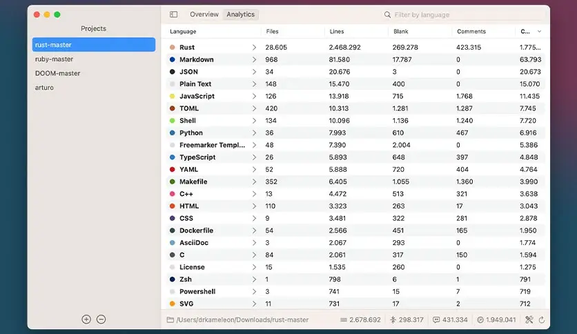577x334 pixels.
Task: Expand the JSON row chevron
Action: (254, 72)
